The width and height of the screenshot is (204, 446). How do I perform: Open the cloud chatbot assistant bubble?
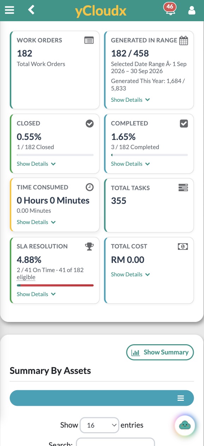[x=185, y=425]
